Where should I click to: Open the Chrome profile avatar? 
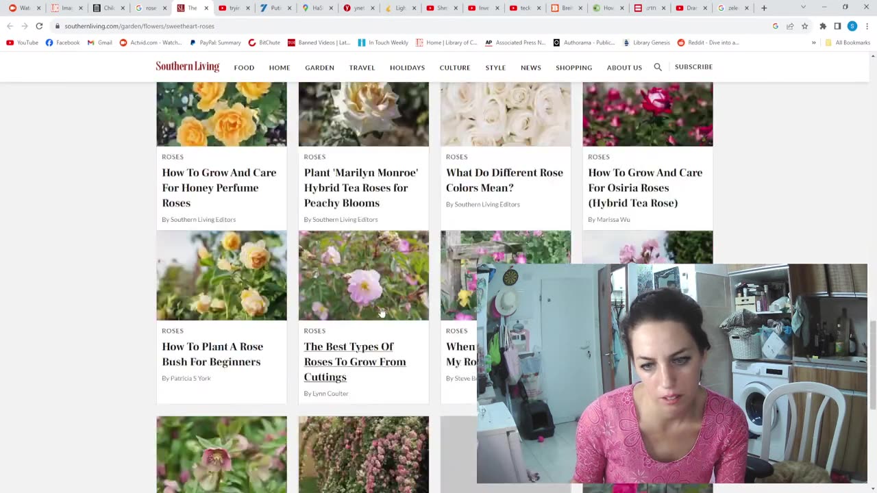(x=852, y=26)
